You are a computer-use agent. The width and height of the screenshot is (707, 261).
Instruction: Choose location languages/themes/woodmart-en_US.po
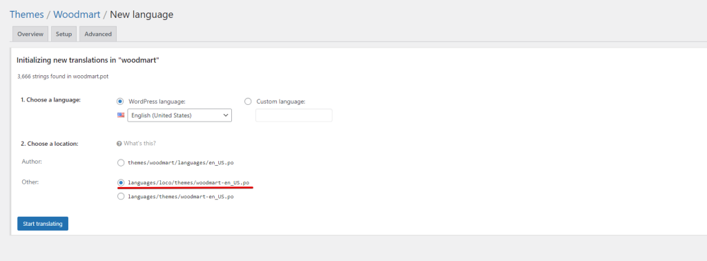pyautogui.click(x=120, y=197)
